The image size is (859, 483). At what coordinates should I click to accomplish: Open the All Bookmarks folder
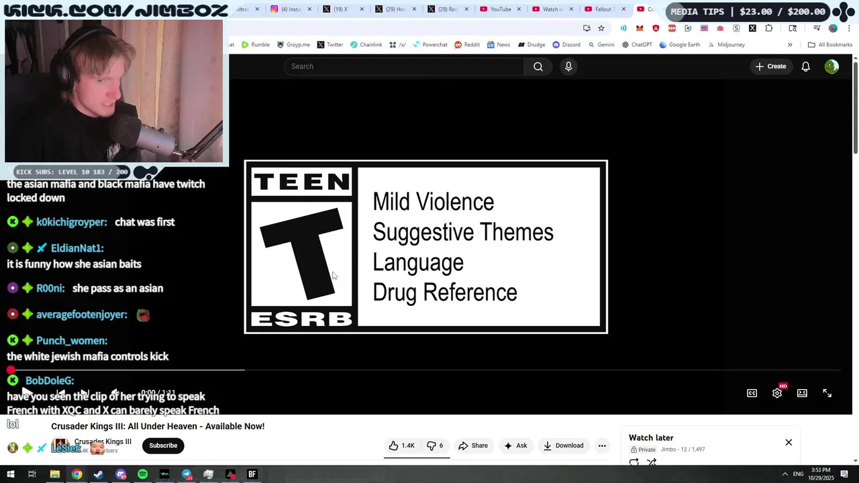coord(830,45)
